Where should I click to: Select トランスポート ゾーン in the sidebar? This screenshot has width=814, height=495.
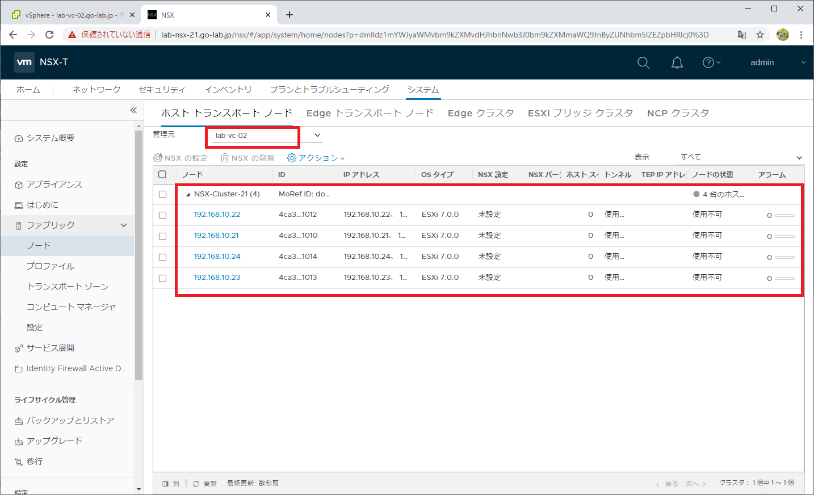pos(68,287)
